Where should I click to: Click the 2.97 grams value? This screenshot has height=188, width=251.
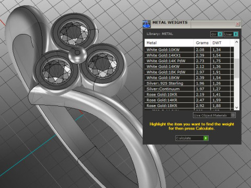tap(200, 72)
